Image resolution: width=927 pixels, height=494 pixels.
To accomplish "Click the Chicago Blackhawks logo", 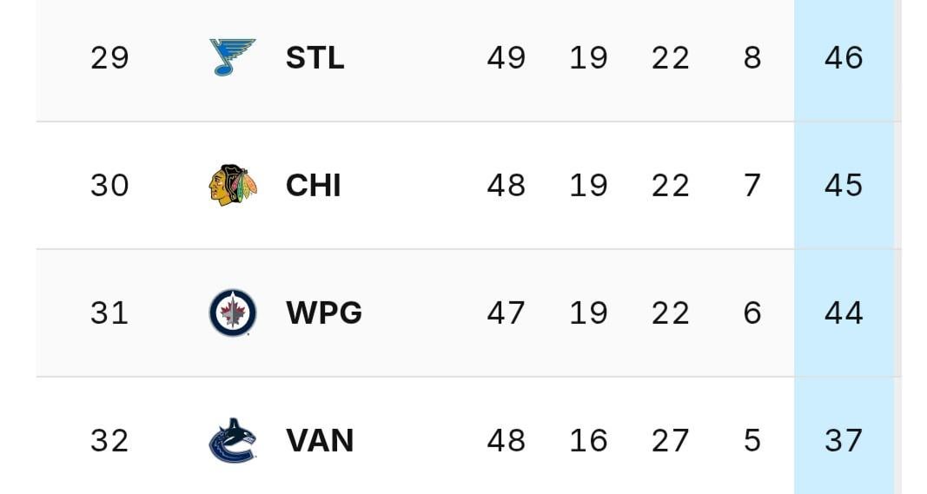I will point(233,185).
